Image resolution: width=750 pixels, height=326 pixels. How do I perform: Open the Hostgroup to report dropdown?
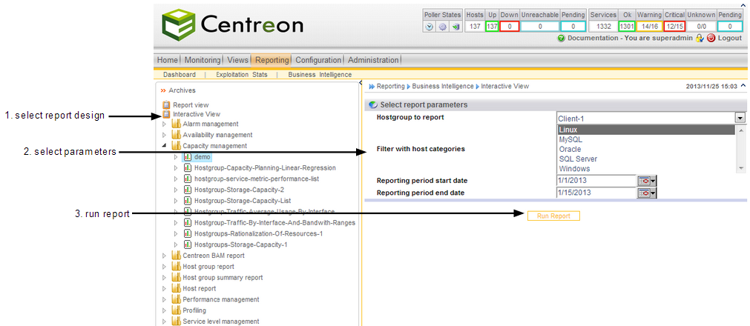click(740, 118)
